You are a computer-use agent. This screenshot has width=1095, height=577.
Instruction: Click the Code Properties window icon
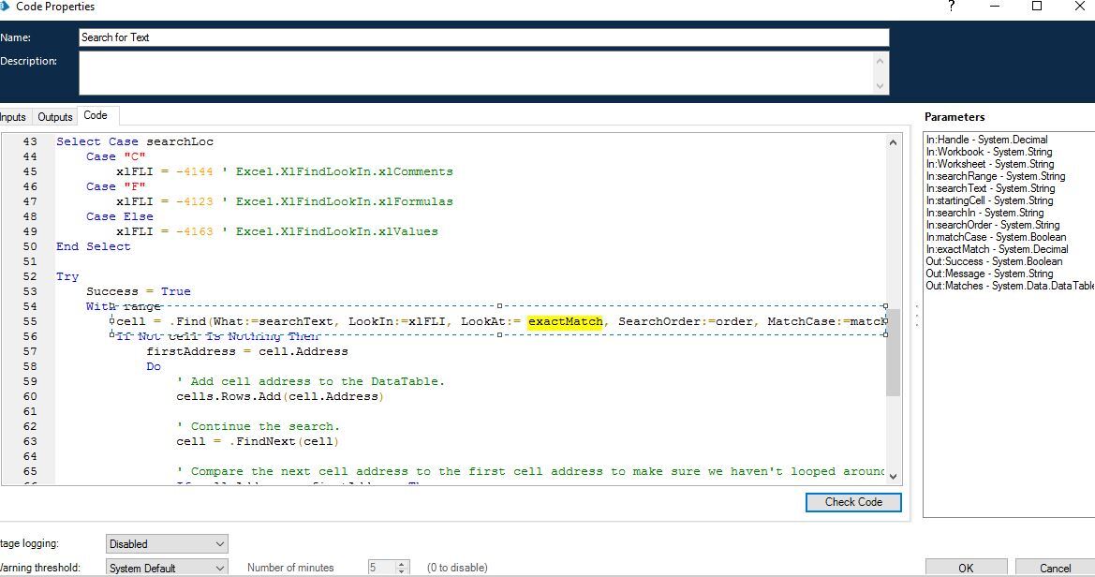click(6, 7)
